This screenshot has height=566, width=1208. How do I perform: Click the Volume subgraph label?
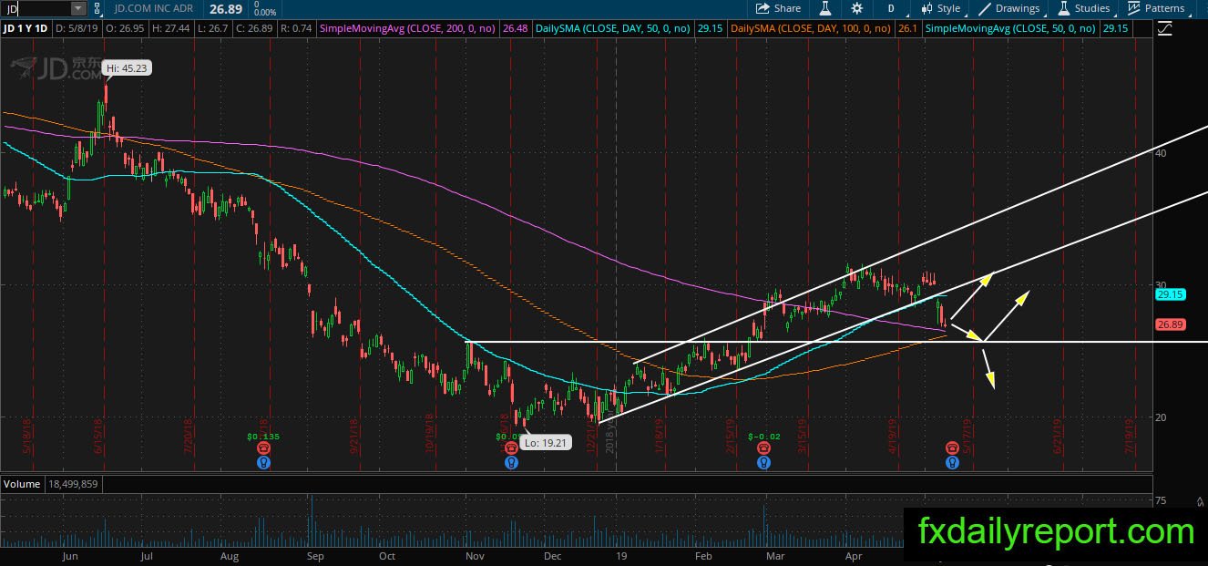[21, 484]
